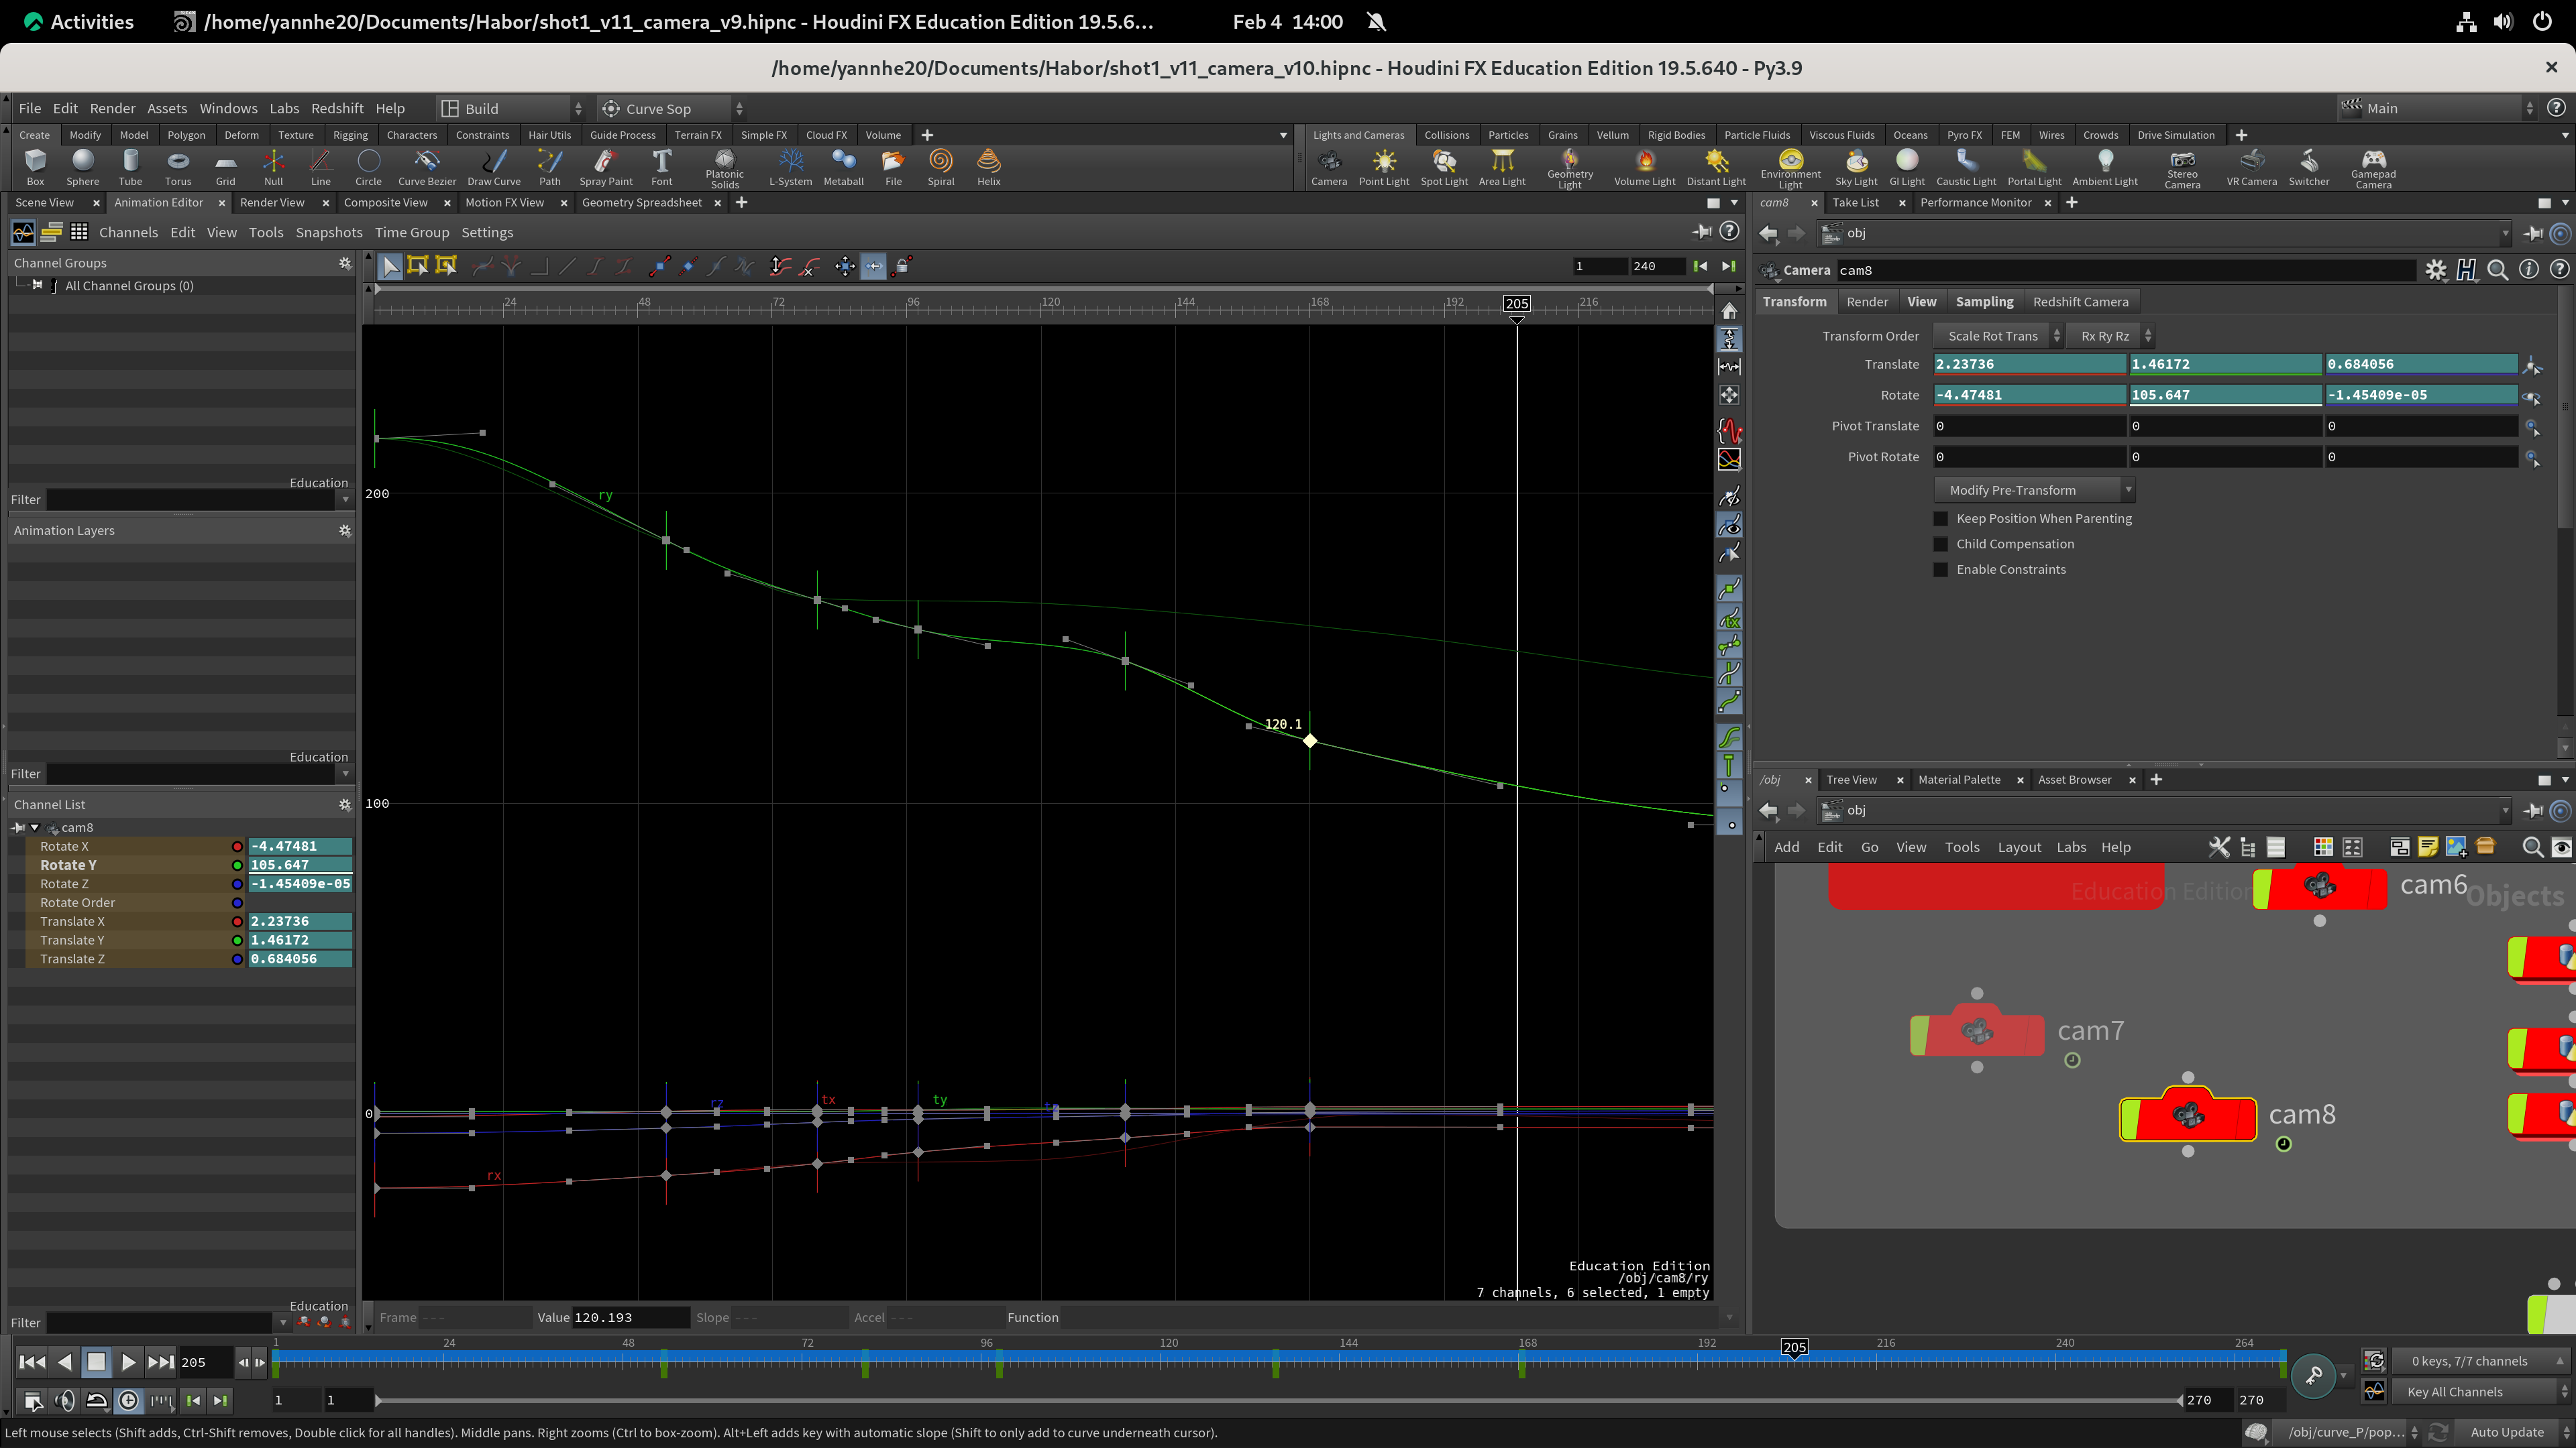Click the Switcher shelf tool
2576x1448 pixels.
coord(2309,167)
